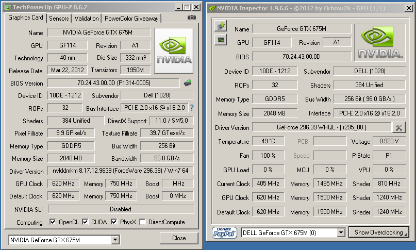Click the Current Clock Shader 810 MHz value
416x250 pixels.
click(389, 184)
